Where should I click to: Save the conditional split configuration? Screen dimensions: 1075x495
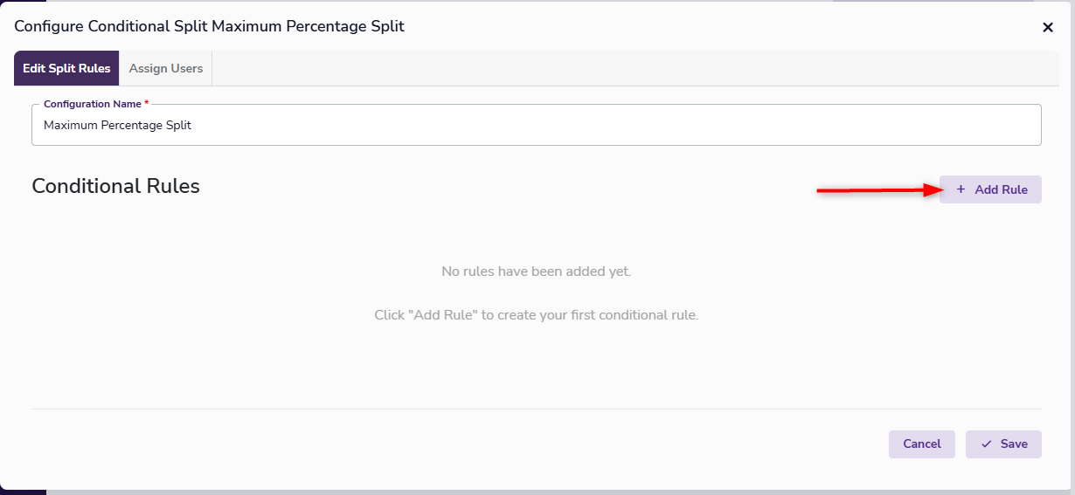[1003, 444]
